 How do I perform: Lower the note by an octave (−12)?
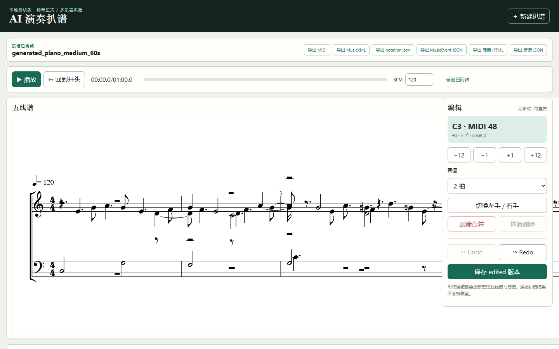(459, 155)
